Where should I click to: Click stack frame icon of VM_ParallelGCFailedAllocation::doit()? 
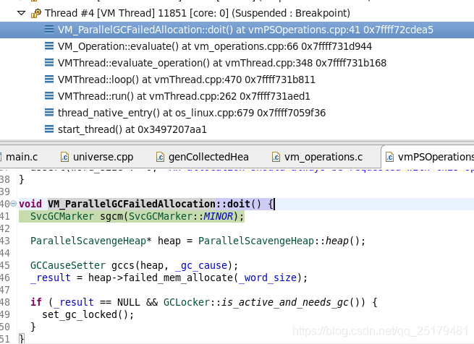[x=49, y=30]
